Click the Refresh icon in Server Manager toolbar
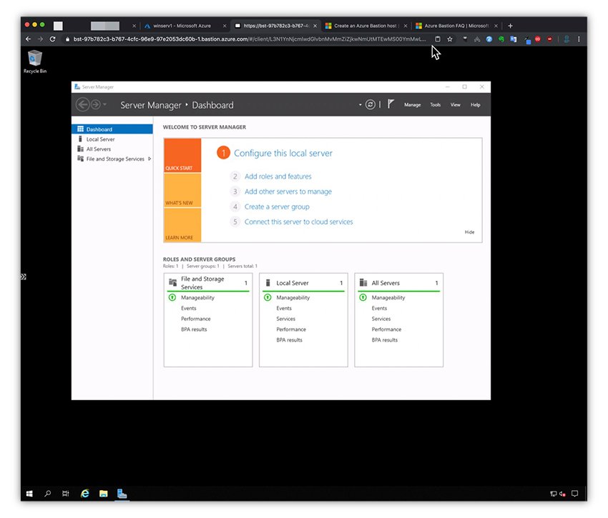Screen dimensions: 608x518 [370, 104]
